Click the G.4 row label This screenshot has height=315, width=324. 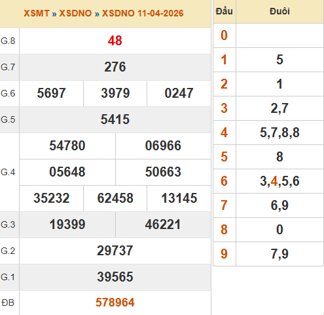click(8, 172)
